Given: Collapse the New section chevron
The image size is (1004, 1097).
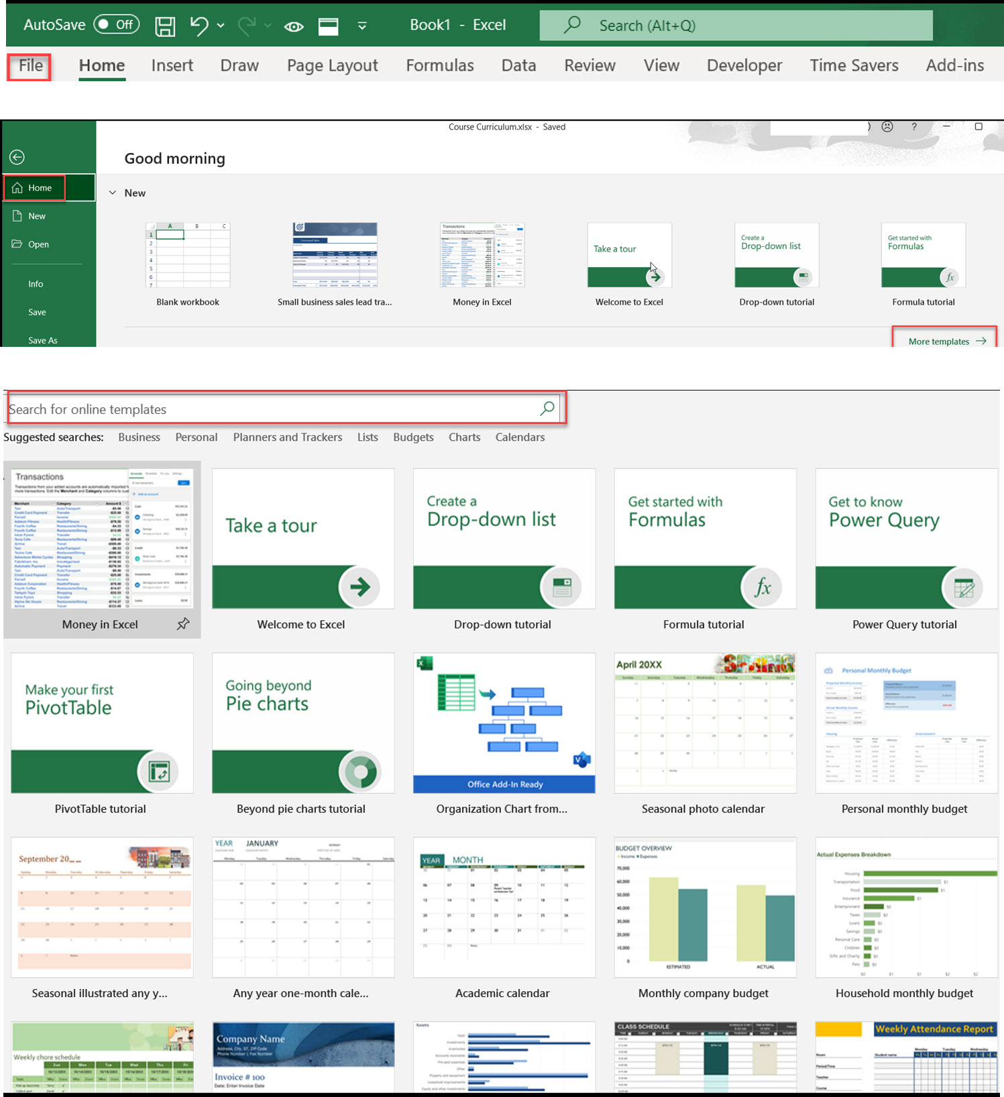Looking at the screenshot, I should point(113,193).
